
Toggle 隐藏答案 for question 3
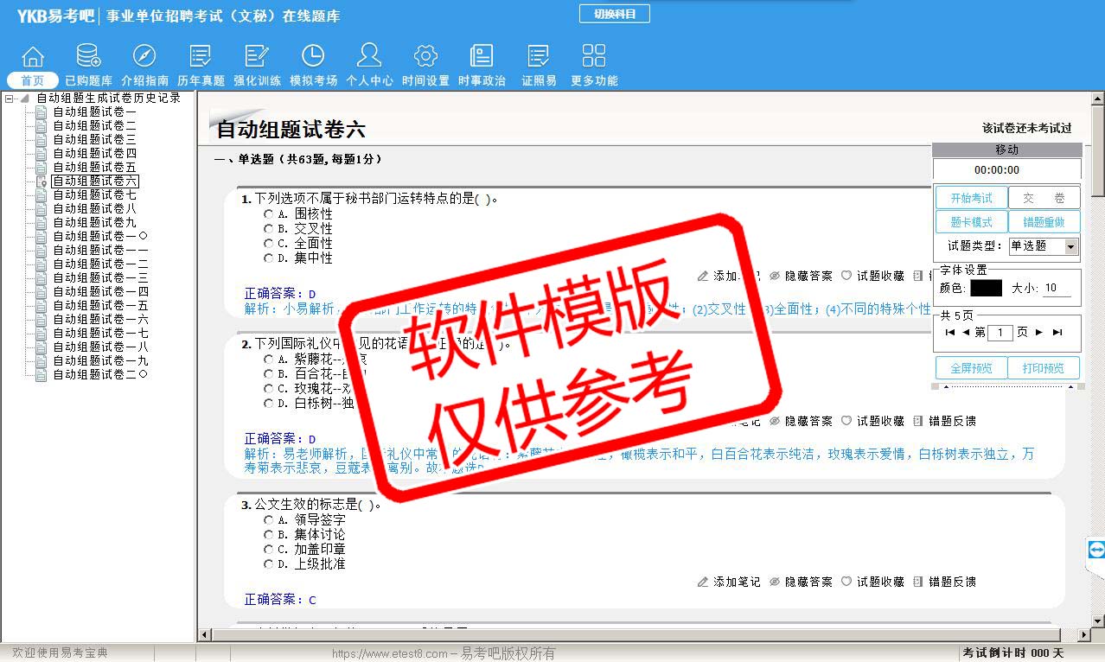click(x=801, y=582)
